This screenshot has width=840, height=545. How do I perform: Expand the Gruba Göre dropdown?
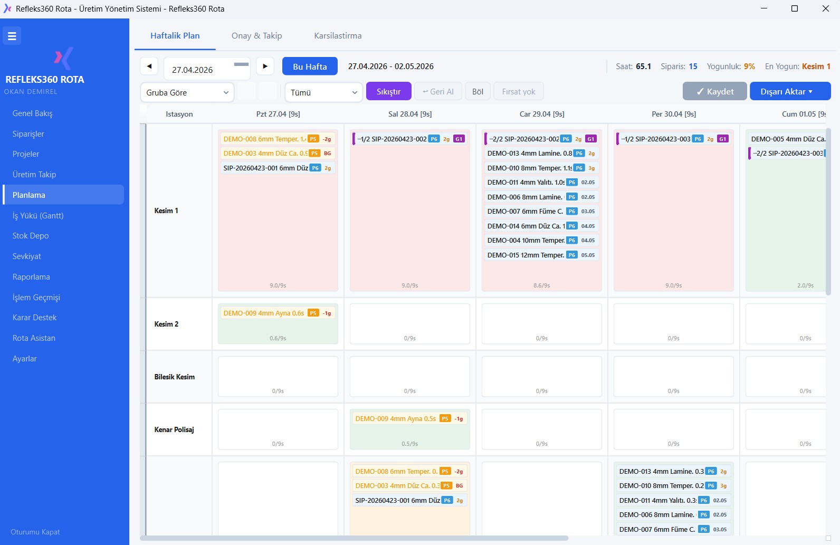[x=187, y=93]
